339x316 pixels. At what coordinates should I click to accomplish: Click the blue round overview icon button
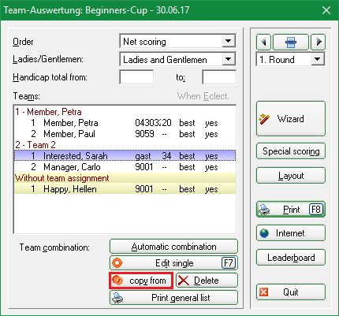tap(291, 42)
